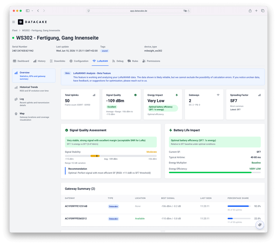The width and height of the screenshot is (277, 245).
Task: Click the Gateways wifi icon
Action: click(x=218, y=95)
